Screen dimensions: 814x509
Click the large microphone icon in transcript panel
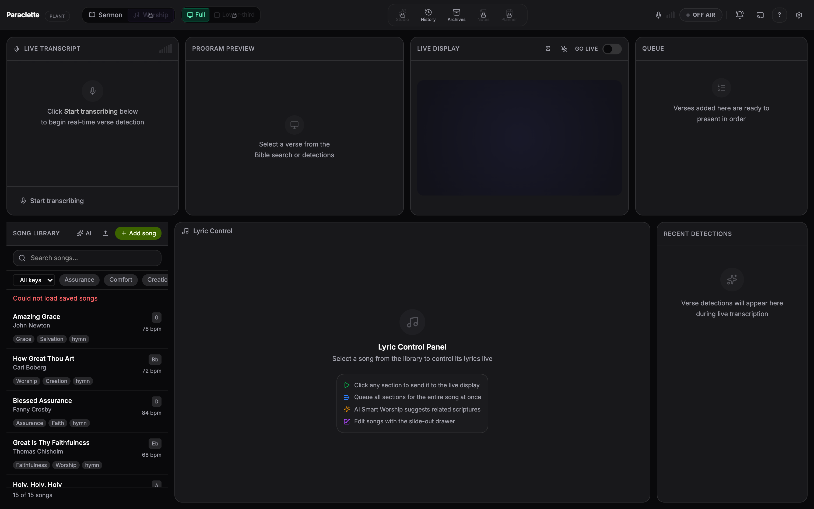[93, 91]
